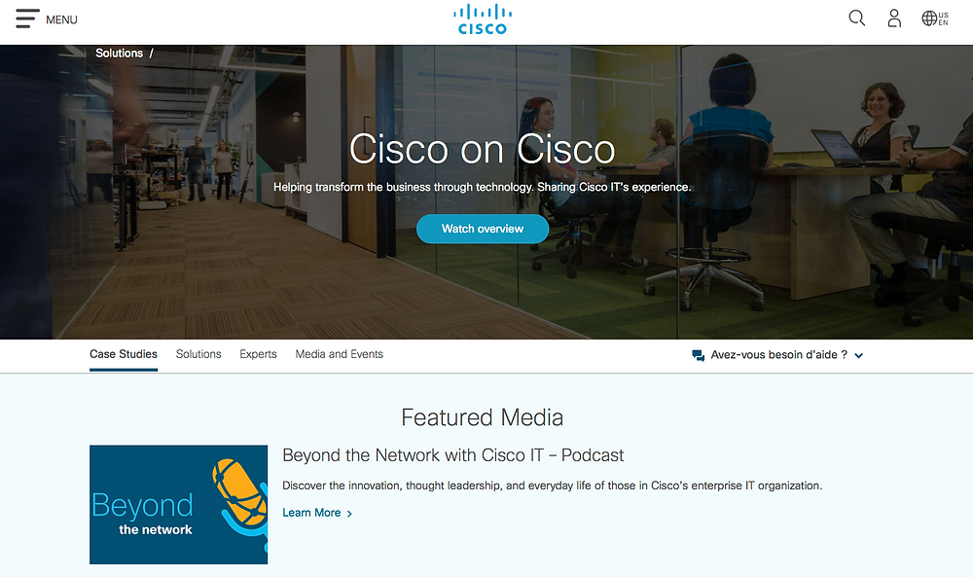
Task: Click the Solutions breadcrumb link
Action: point(119,54)
